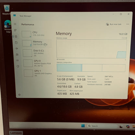
Task: Click the Memory composition bar
Action: pos(91,68)
